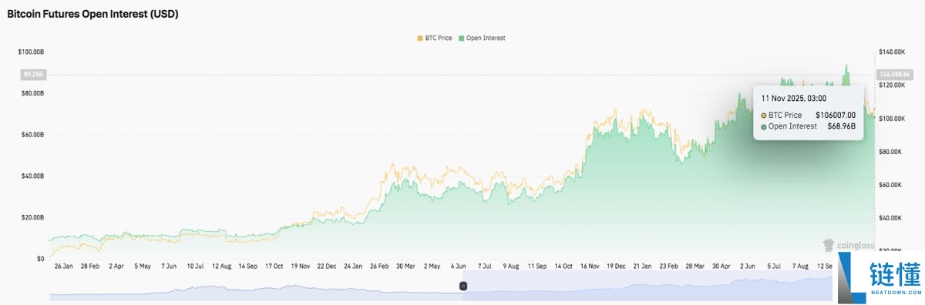
Task: Click the 126,588.84 price marker label
Action: [x=894, y=75]
